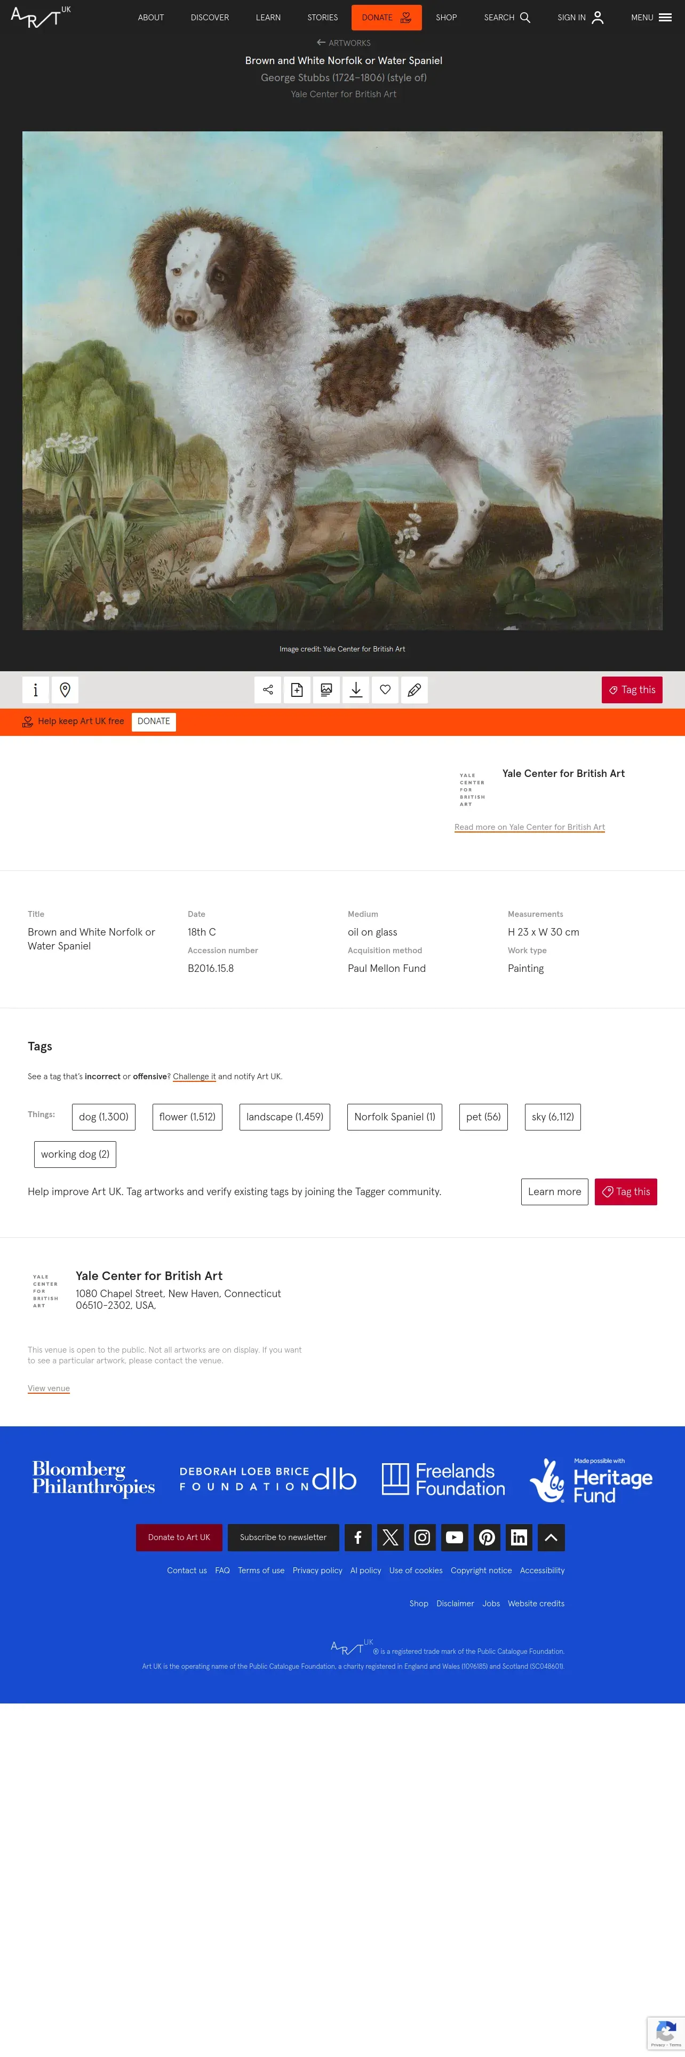
Task: Open the Jobs footer link
Action: 491,1604
